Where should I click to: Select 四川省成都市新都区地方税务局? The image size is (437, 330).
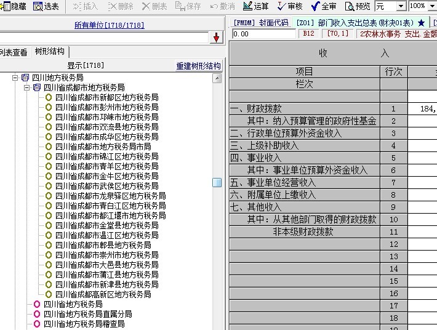click(x=106, y=97)
